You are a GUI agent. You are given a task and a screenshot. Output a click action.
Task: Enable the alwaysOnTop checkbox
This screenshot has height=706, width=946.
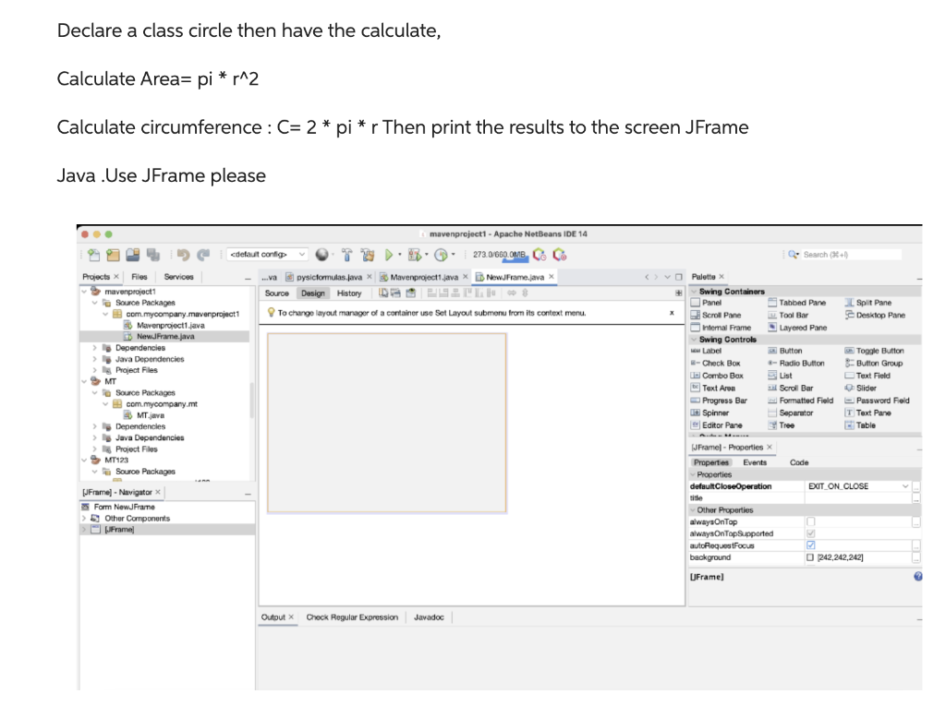(810, 521)
